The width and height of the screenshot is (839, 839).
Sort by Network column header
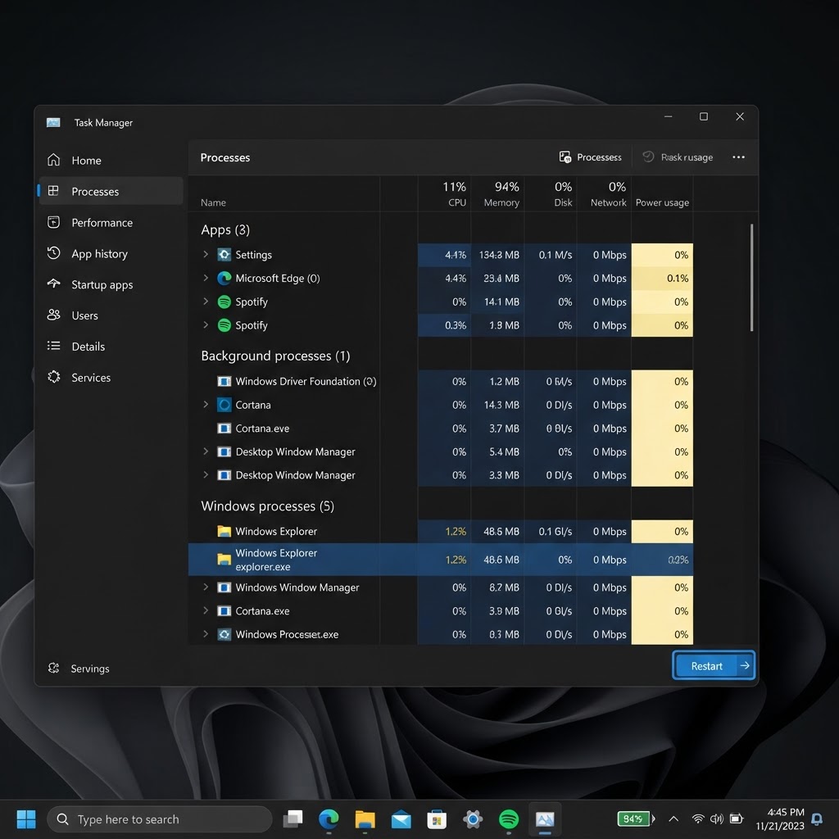604,193
